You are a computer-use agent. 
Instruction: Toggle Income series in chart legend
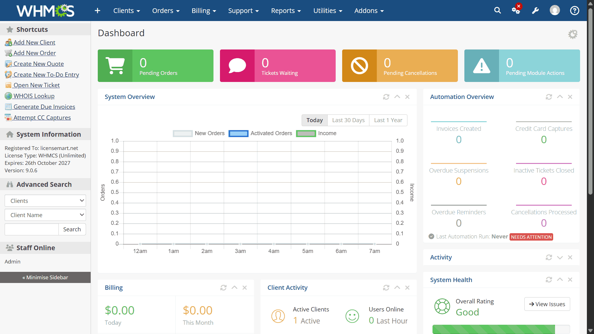(x=316, y=133)
